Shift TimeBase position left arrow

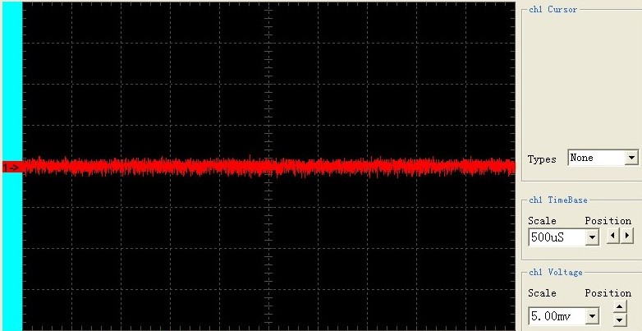point(612,236)
